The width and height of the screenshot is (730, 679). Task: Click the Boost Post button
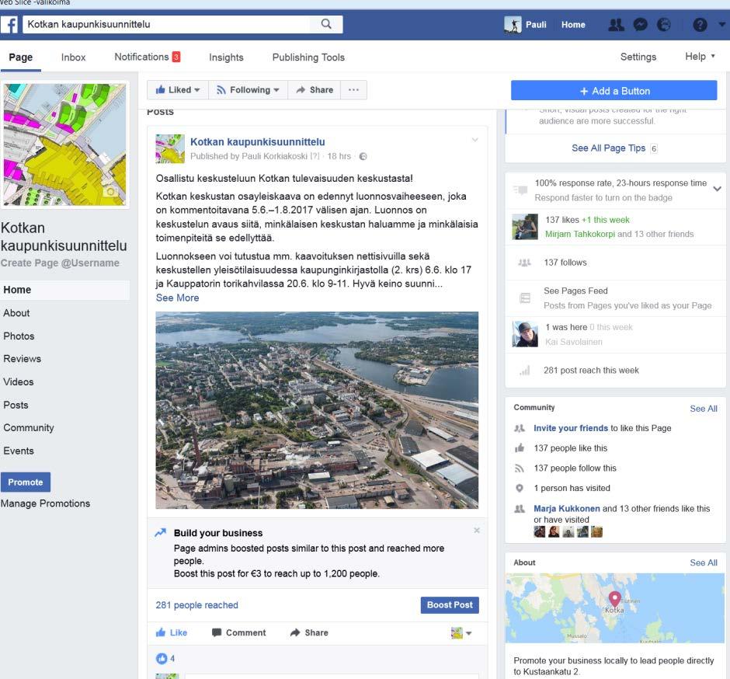pos(450,605)
